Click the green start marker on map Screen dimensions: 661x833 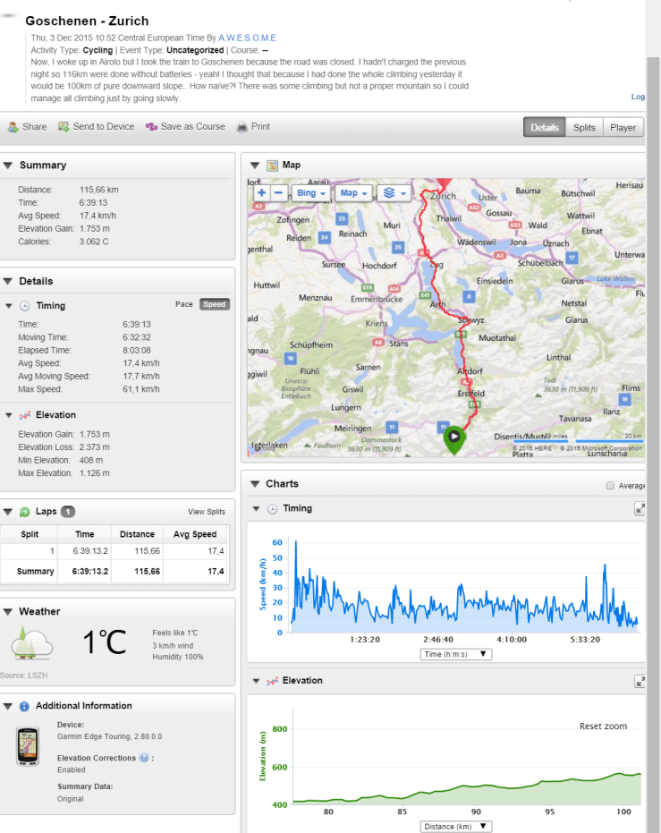(454, 438)
